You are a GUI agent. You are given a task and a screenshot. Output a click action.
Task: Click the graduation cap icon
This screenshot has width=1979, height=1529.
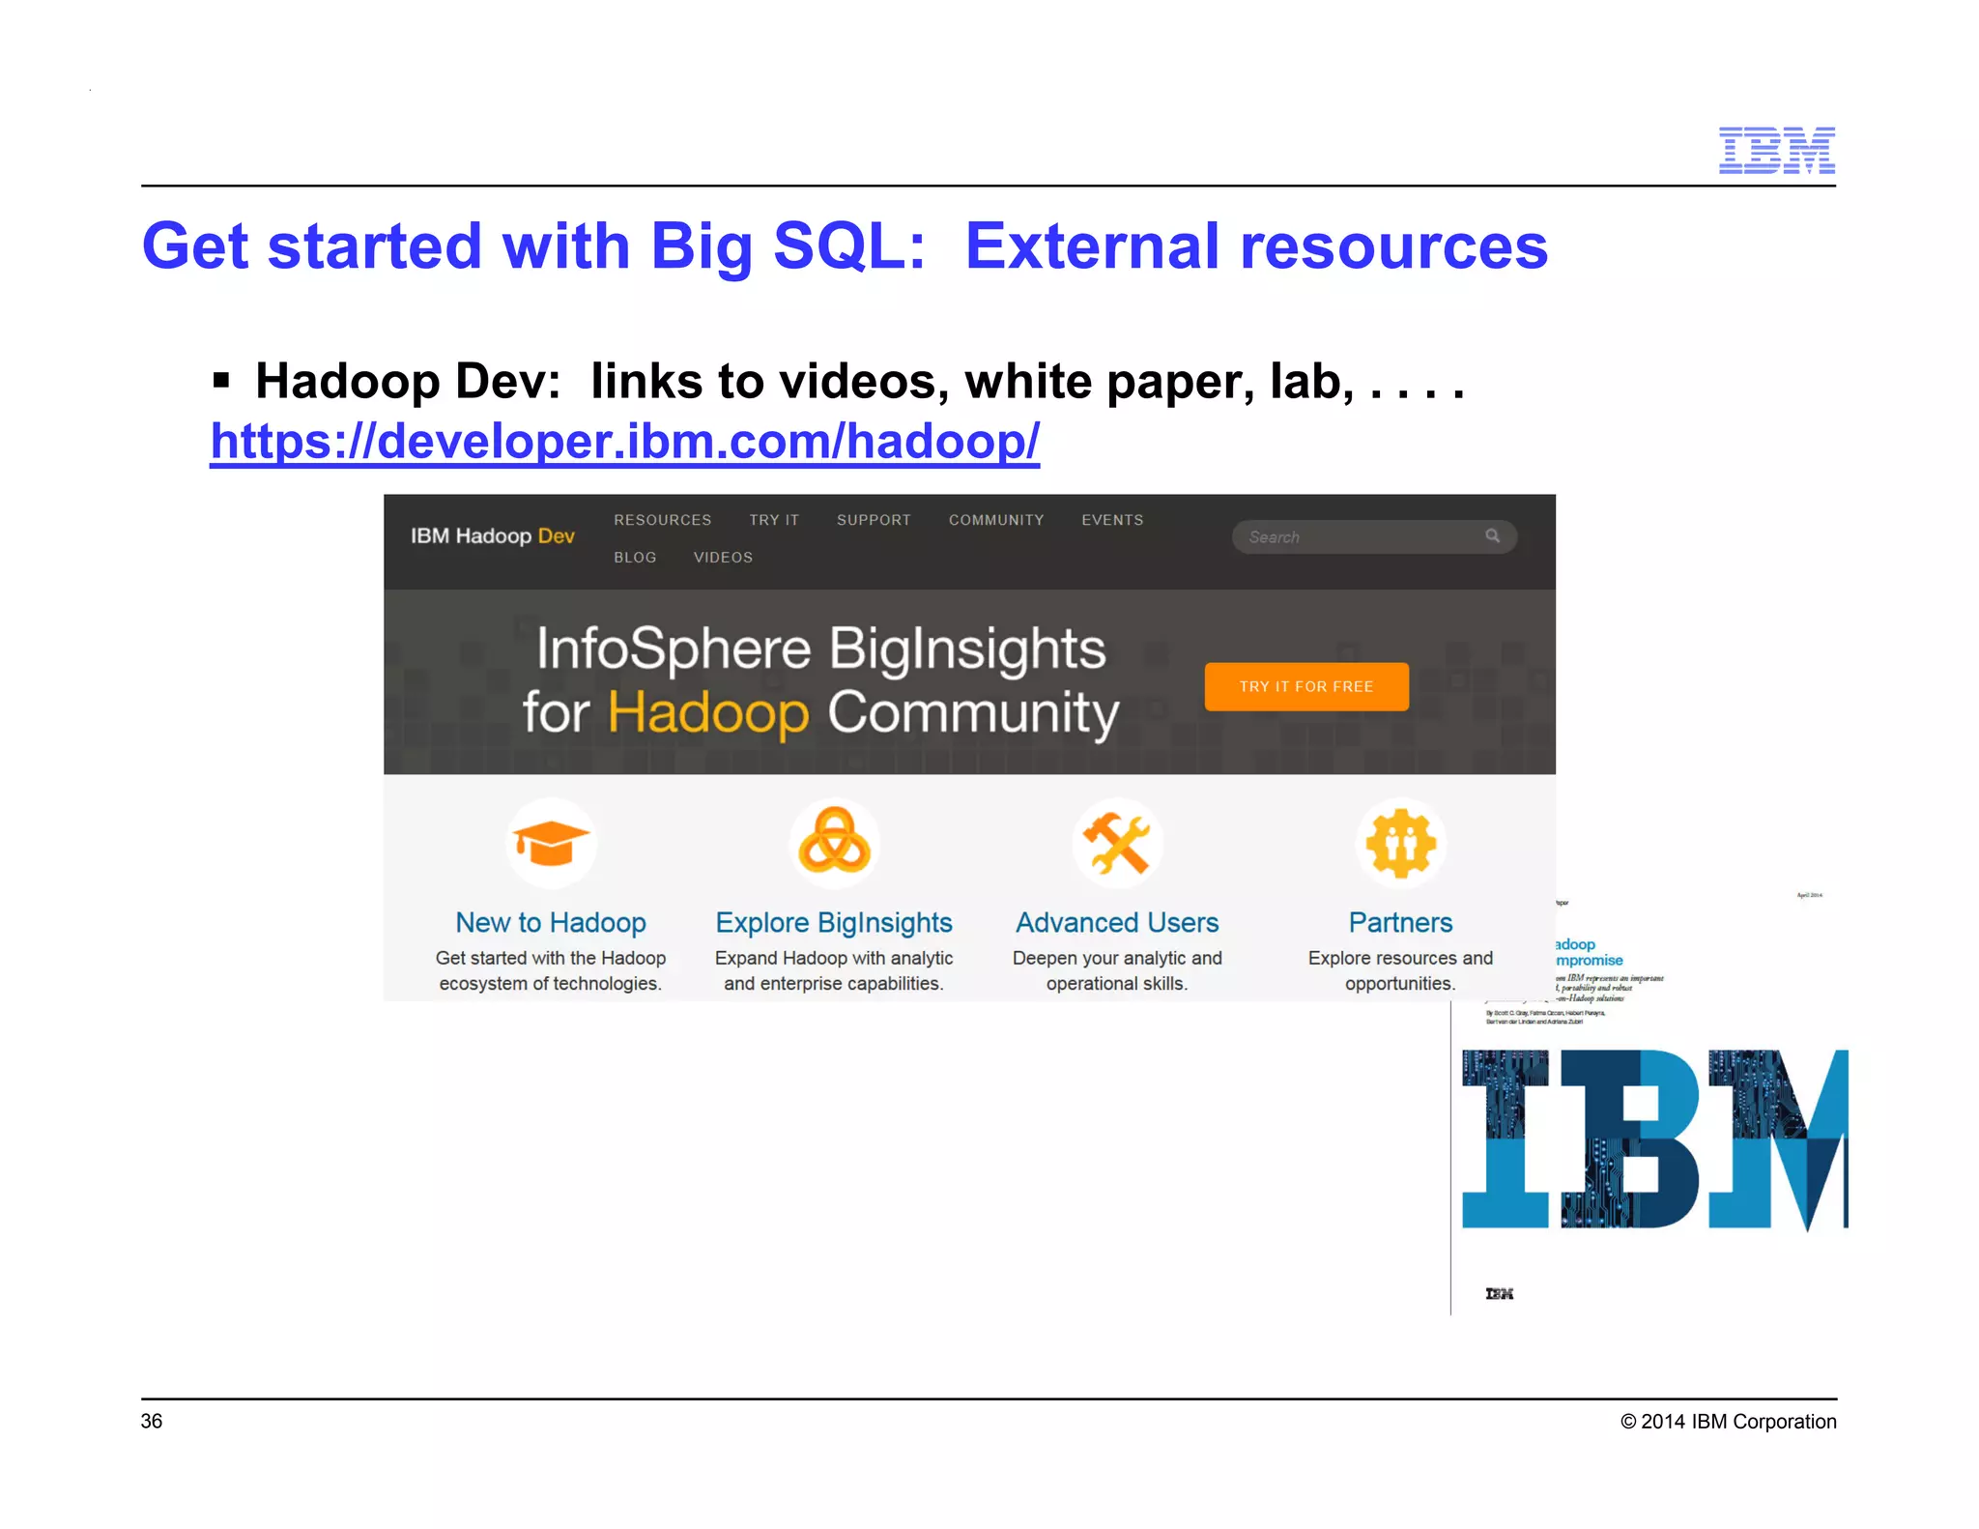click(551, 844)
